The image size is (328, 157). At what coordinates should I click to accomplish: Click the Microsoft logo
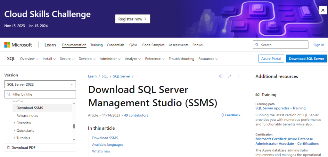tap(18, 45)
